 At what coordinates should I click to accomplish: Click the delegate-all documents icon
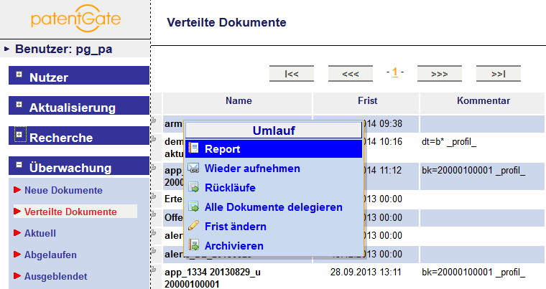click(193, 207)
